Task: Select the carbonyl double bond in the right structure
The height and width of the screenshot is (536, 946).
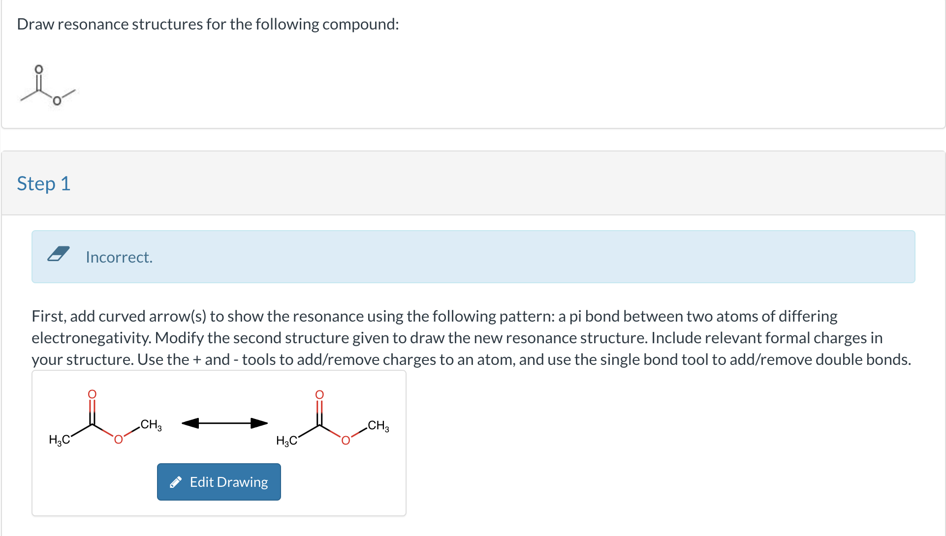Action: [319, 408]
